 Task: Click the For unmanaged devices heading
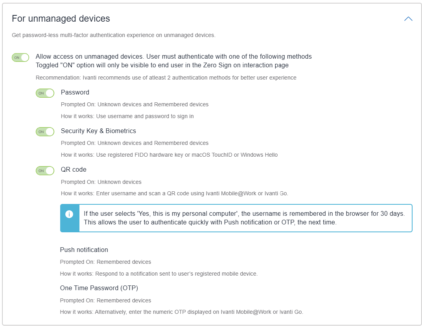[x=61, y=19]
